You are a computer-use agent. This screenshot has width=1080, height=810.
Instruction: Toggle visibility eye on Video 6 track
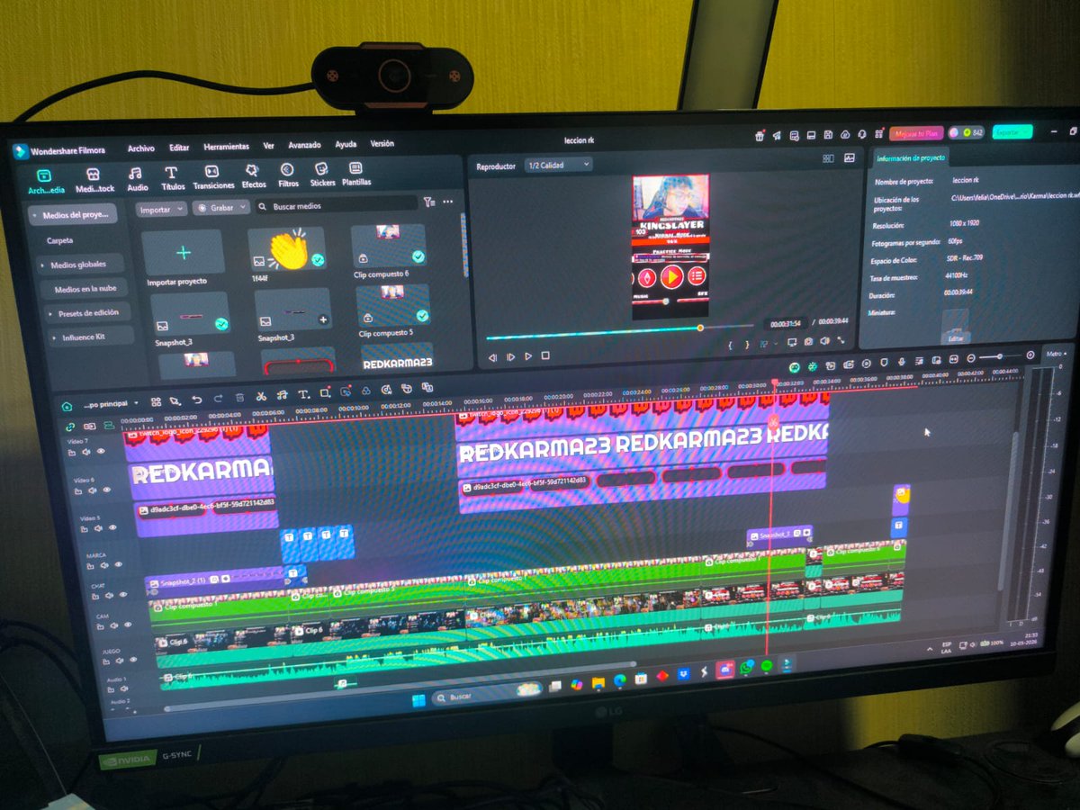point(106,490)
